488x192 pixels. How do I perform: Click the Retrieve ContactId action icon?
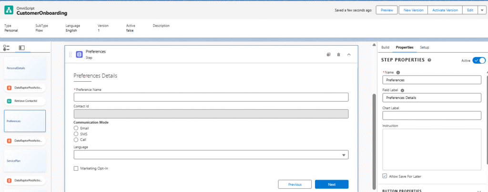point(10,101)
